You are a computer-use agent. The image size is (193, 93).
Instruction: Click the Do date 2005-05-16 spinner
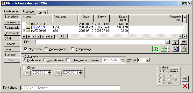[x=81, y=73]
